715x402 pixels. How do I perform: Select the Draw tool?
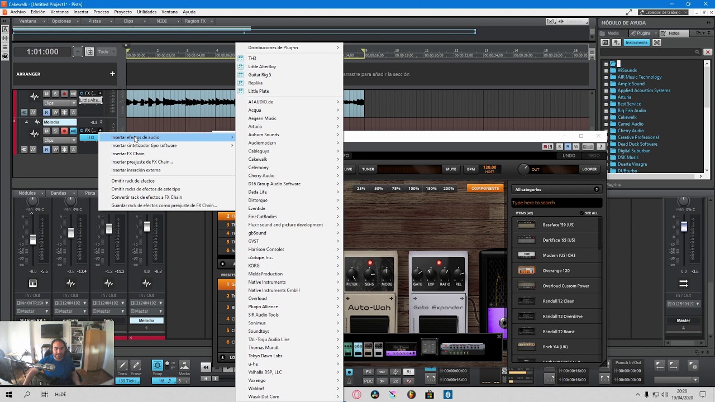point(122,365)
